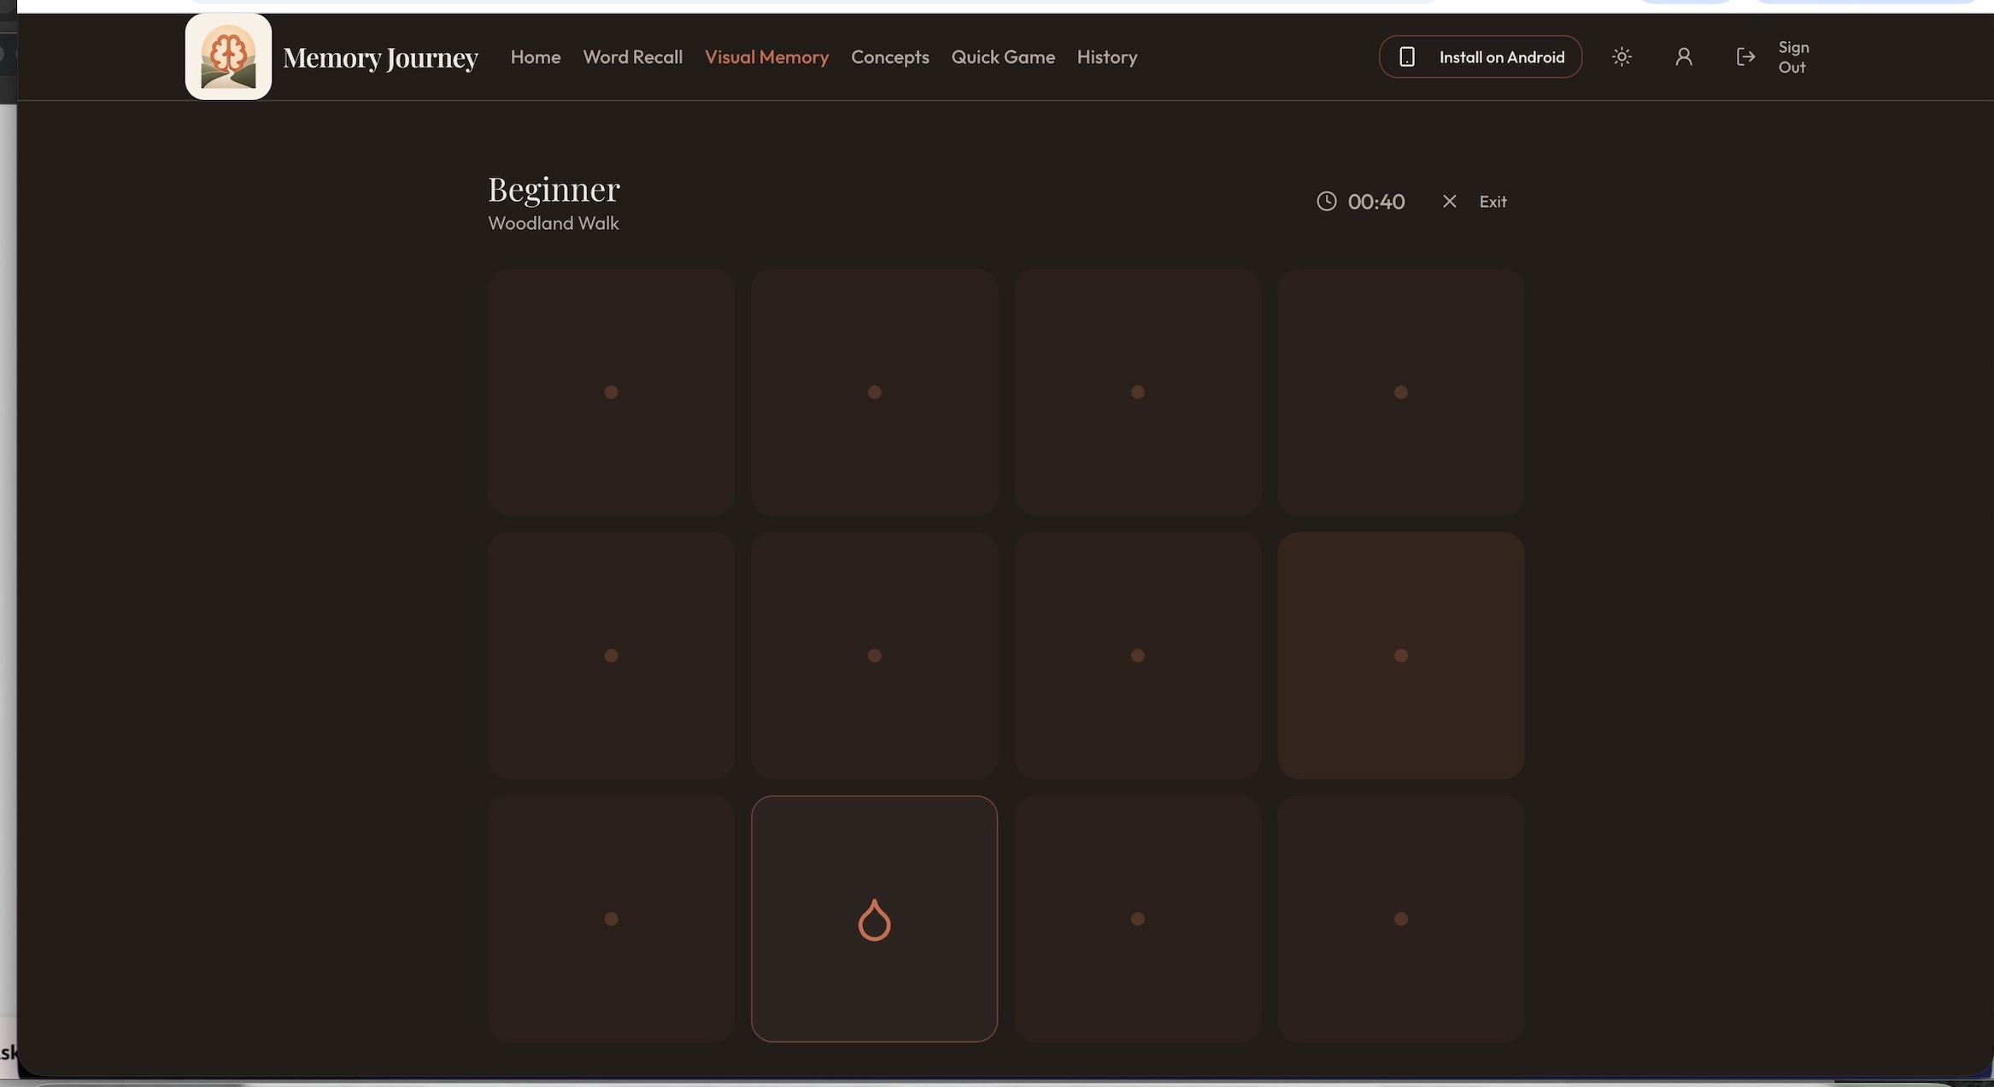Click the Memory Journey title text
This screenshot has width=1994, height=1087.
click(380, 58)
